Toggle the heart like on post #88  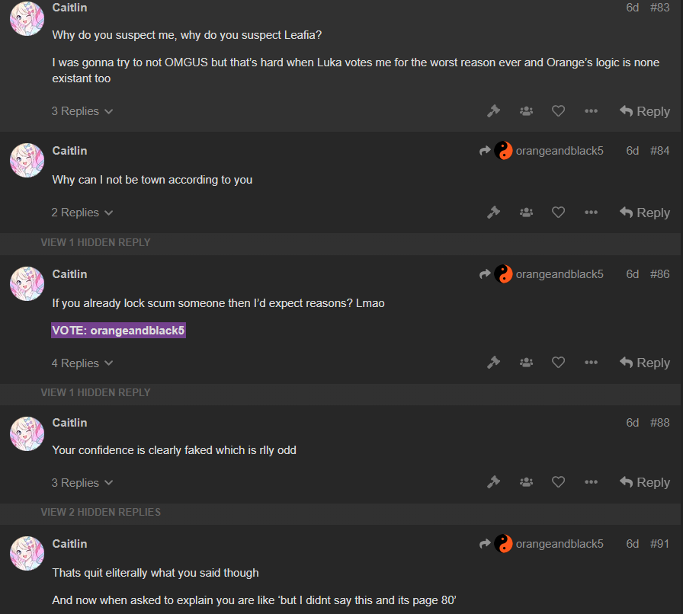coord(558,482)
